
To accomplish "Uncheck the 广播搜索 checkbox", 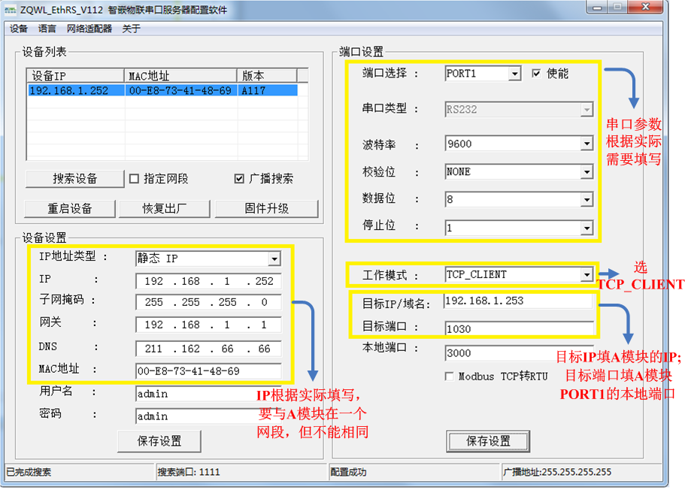I will [239, 179].
